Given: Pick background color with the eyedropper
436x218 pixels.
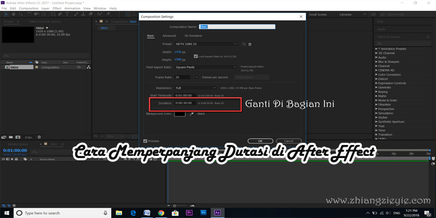Looking at the screenshot, I should coord(192,114).
